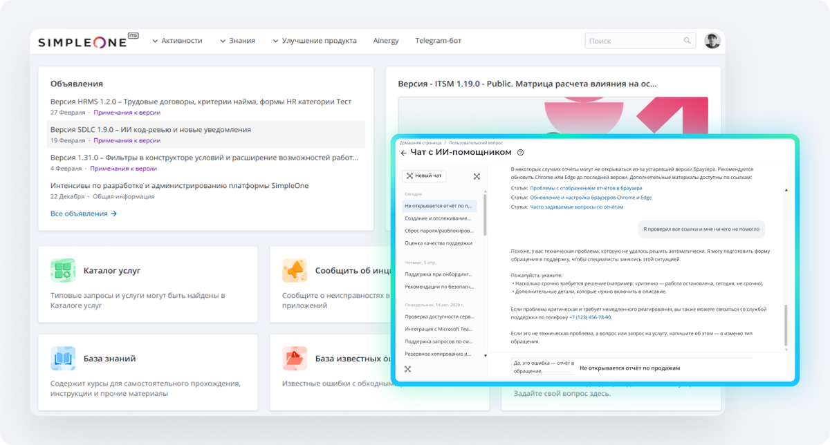
Task: Click the Сообщить об инциденте megaphone icon
Action: tap(295, 271)
